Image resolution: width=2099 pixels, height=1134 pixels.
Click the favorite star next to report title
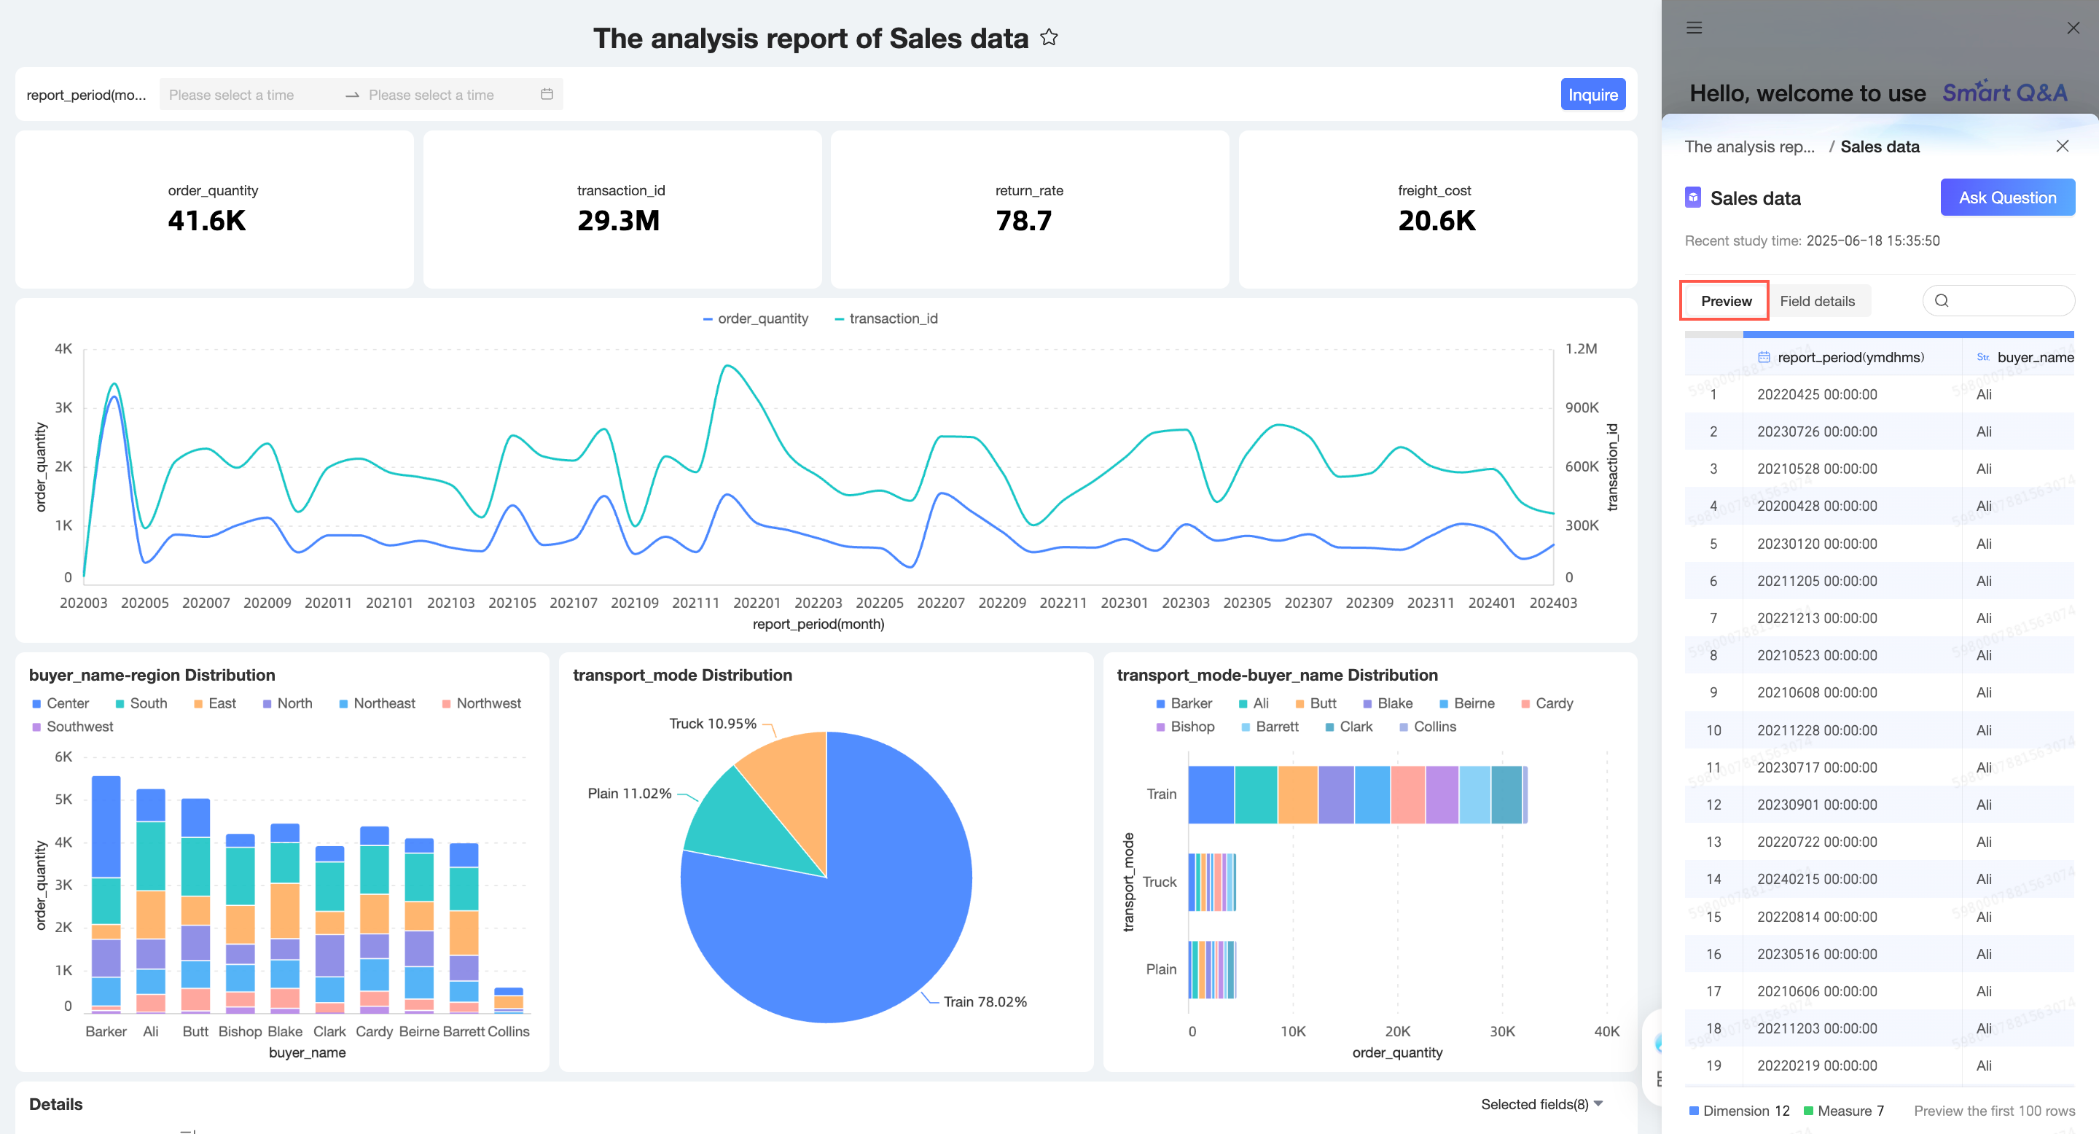[1049, 37]
